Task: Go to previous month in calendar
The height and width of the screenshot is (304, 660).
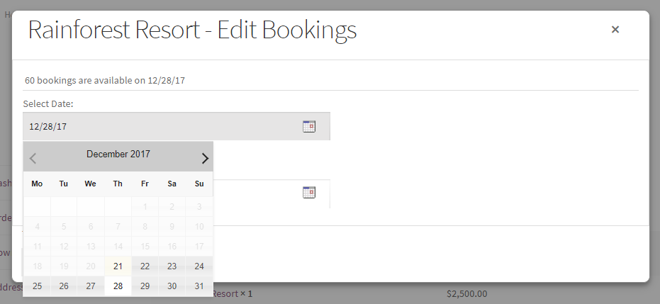Action: pyautogui.click(x=33, y=158)
